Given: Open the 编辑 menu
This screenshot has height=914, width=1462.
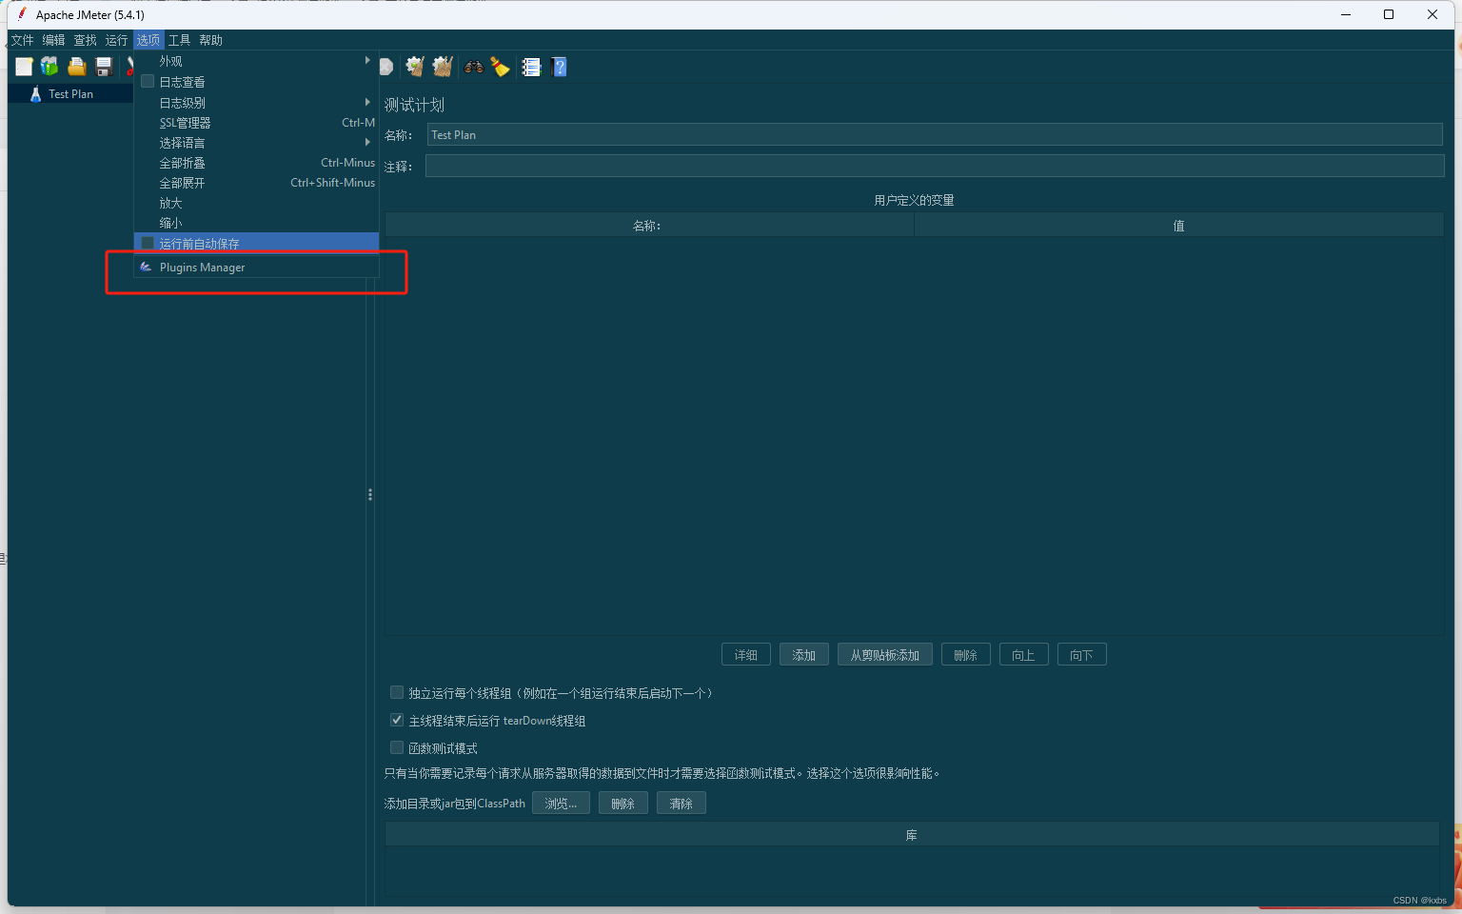Looking at the screenshot, I should (54, 40).
